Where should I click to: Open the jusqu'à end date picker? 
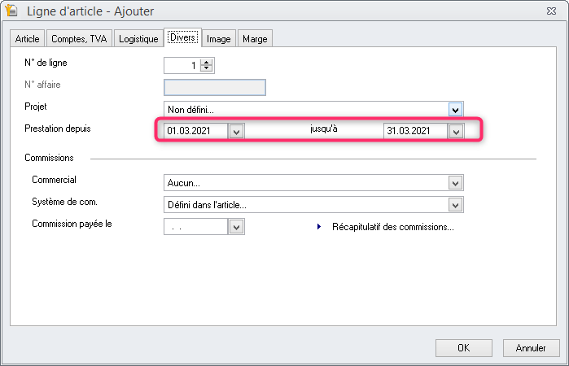(456, 131)
